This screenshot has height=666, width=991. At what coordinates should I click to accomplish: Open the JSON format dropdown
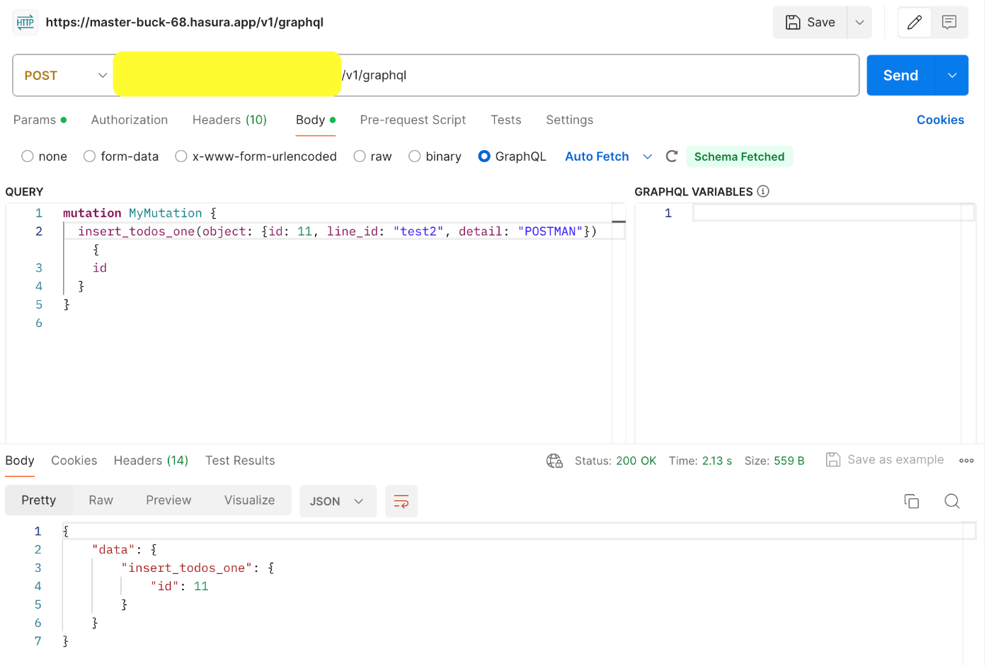pos(338,501)
